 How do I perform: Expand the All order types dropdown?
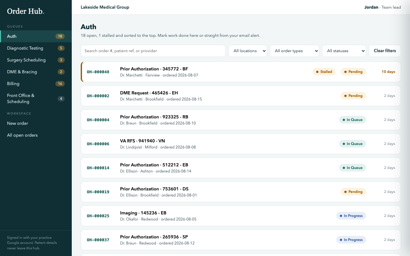coord(294,51)
